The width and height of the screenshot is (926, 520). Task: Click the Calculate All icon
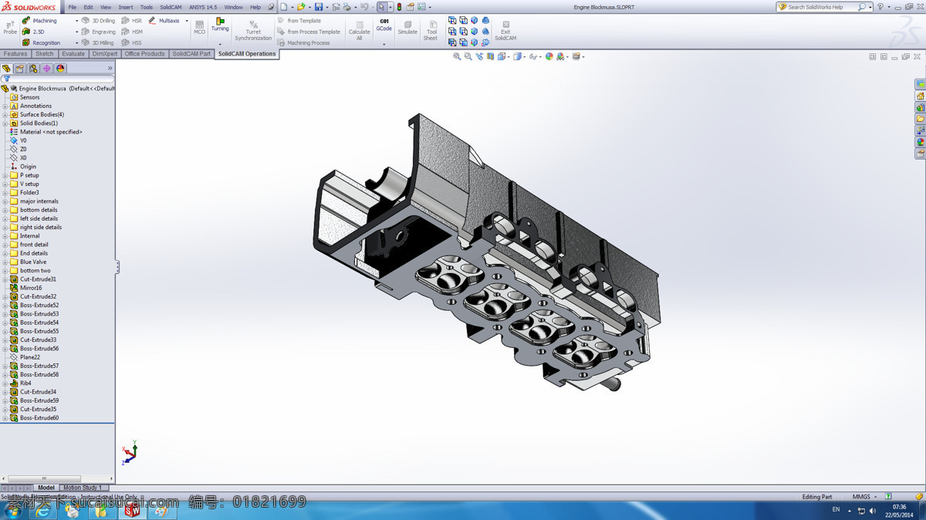pyautogui.click(x=359, y=31)
